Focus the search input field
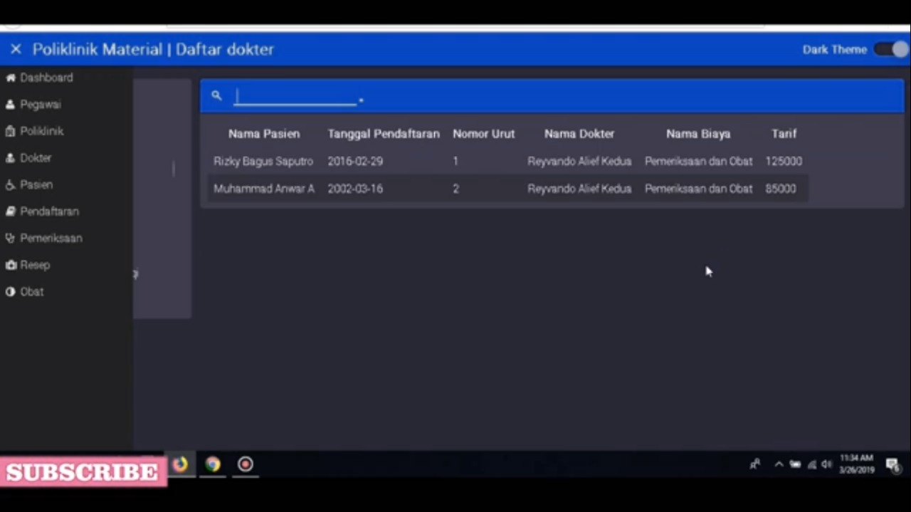 click(x=295, y=97)
